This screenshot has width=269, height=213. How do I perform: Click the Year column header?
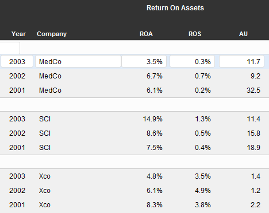tap(18, 34)
